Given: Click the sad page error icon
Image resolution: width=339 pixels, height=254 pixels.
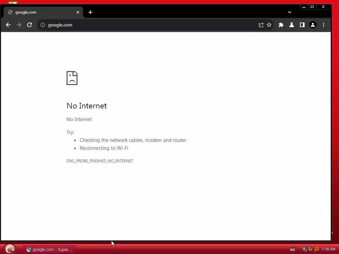Looking at the screenshot, I should click(x=72, y=78).
